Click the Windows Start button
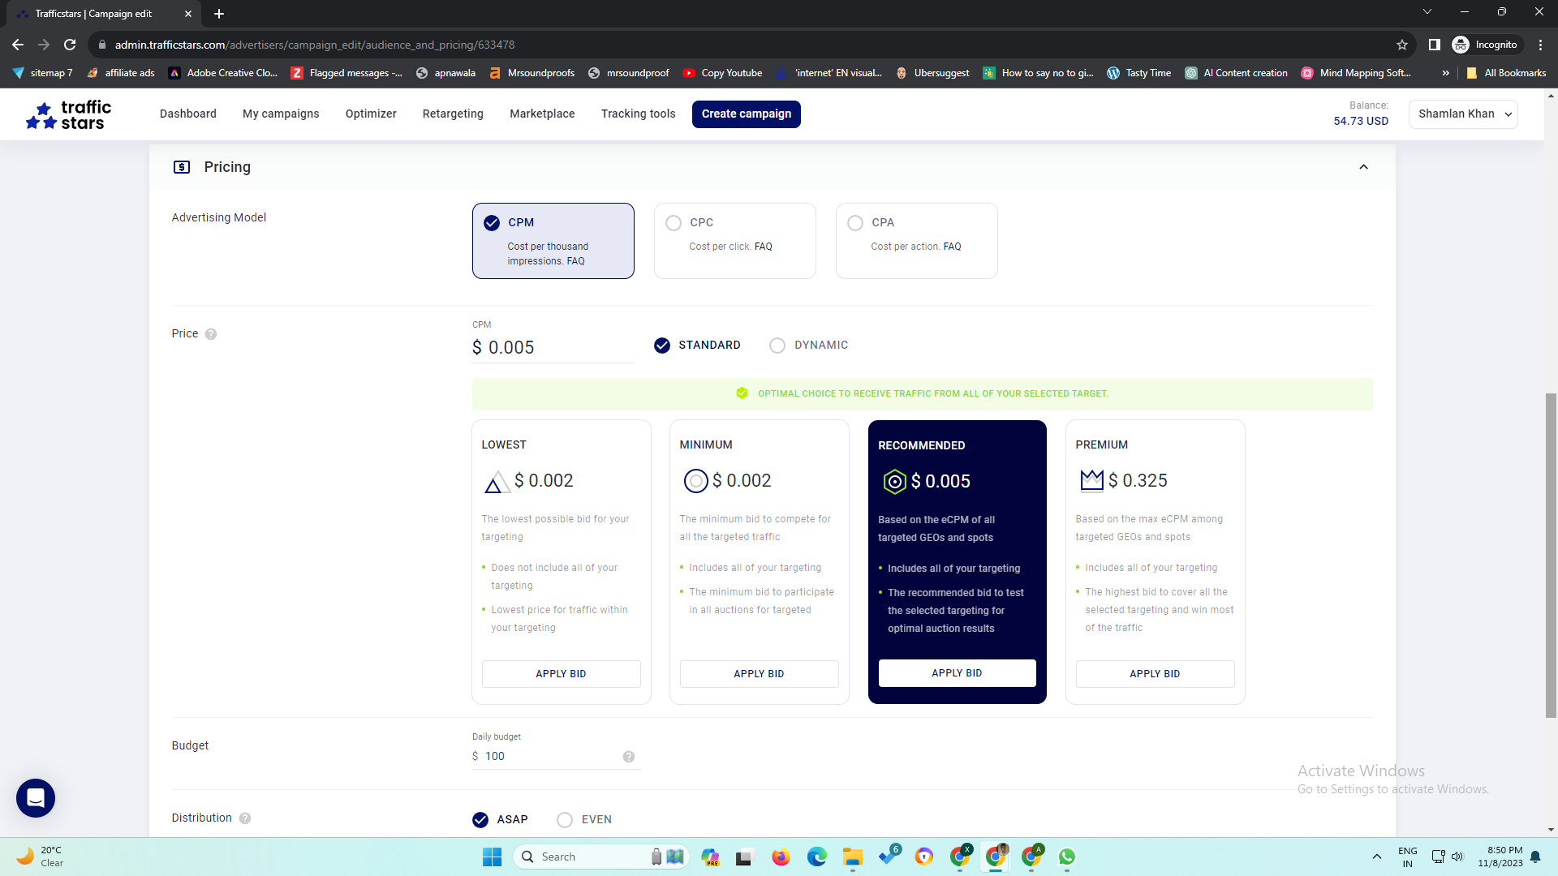The image size is (1558, 876). point(493,857)
